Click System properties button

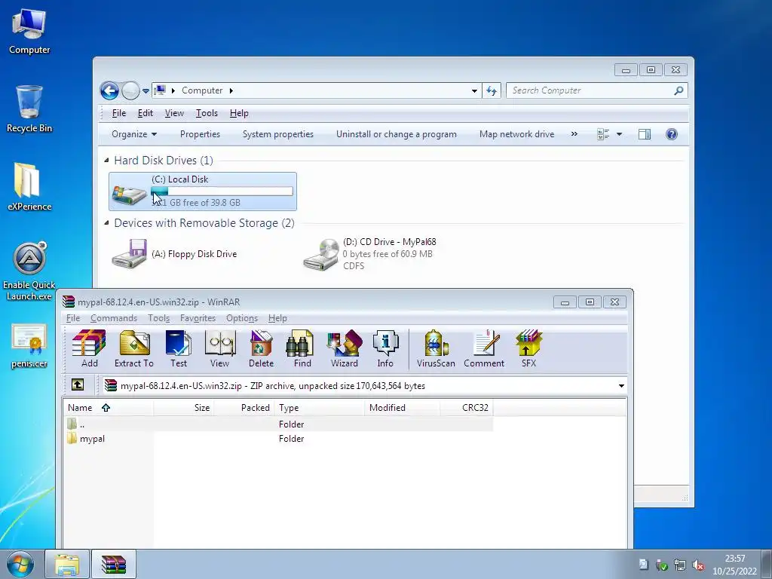277,134
